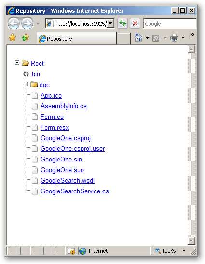Click the Print icon in the toolbar

(174, 38)
